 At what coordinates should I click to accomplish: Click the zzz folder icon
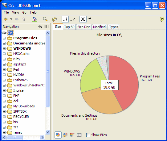(10, 127)
